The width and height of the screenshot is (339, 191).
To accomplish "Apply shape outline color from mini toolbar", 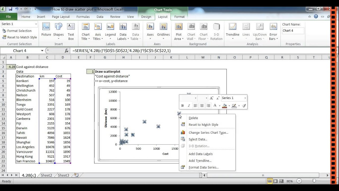I will 234,106.
